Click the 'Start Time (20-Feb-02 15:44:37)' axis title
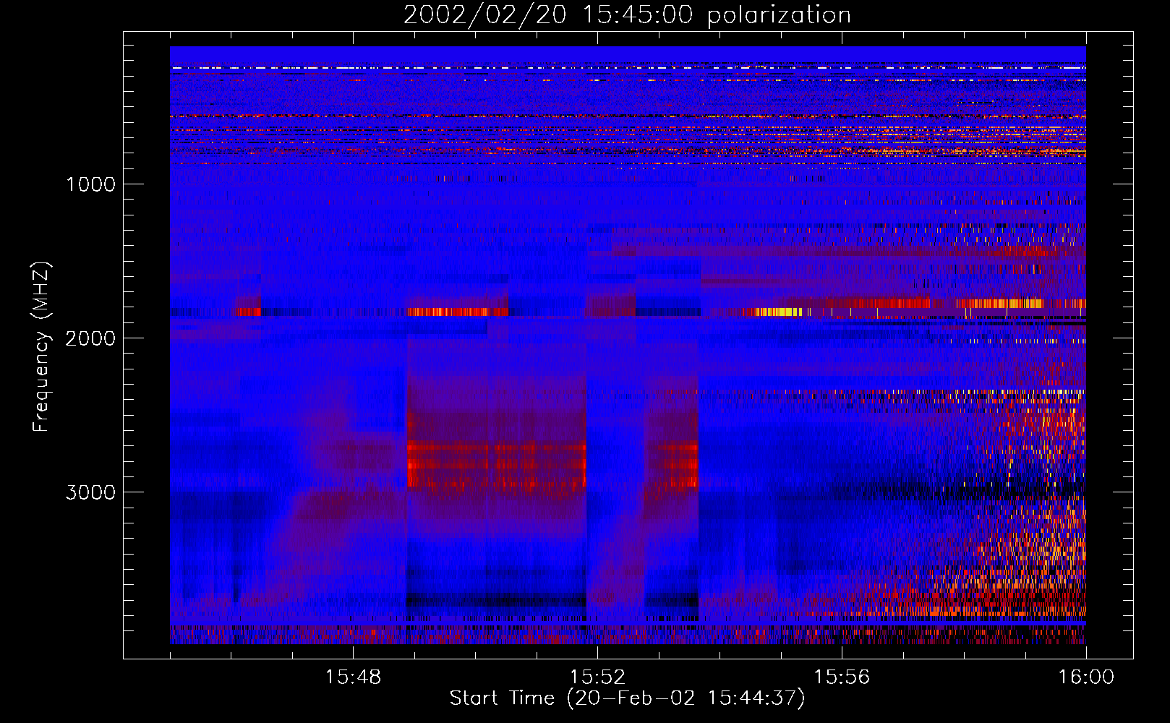The image size is (1170, 723). pyautogui.click(x=627, y=698)
